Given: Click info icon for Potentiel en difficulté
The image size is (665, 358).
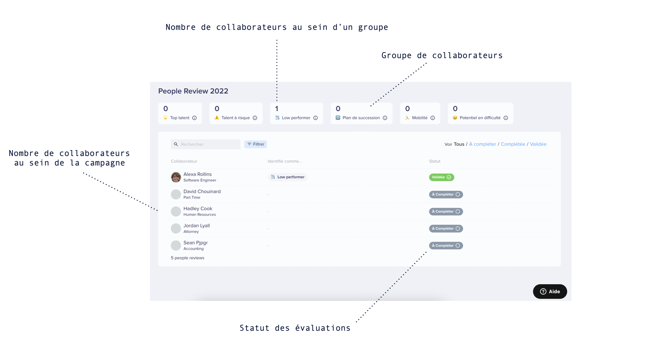Looking at the screenshot, I should pos(506,118).
